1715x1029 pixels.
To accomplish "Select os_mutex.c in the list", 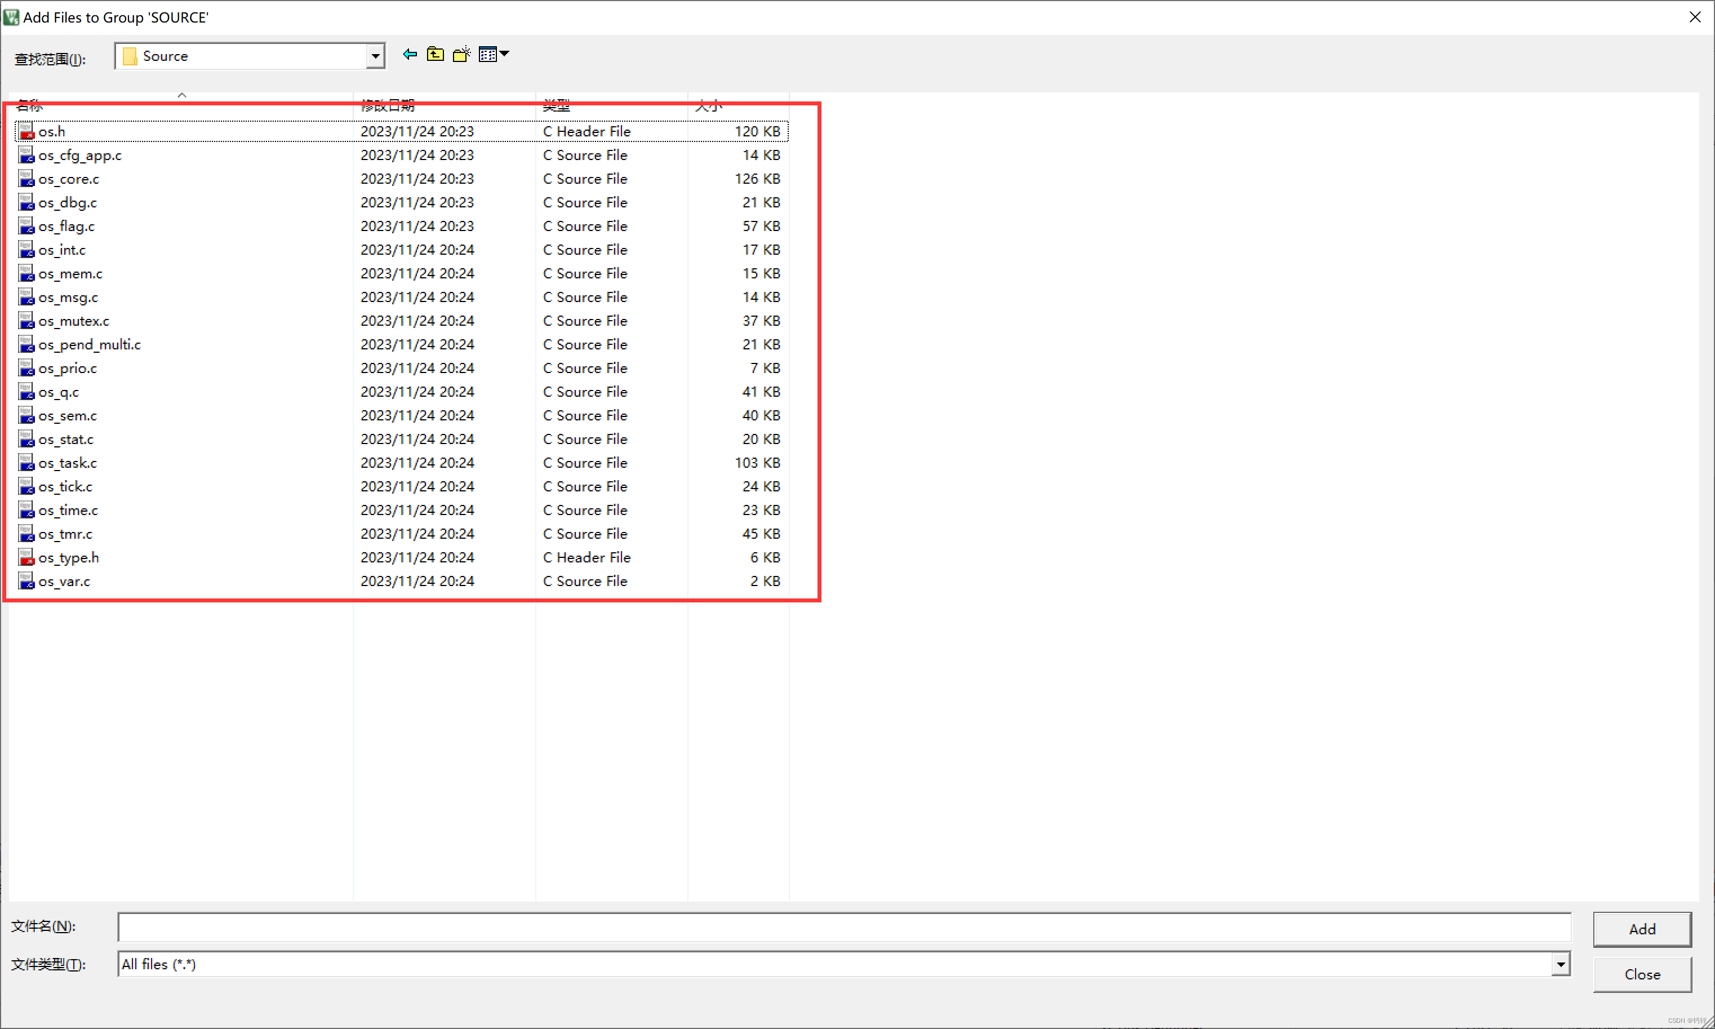I will click(73, 321).
